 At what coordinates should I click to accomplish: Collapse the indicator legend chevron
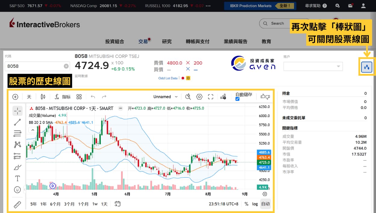click(32, 130)
